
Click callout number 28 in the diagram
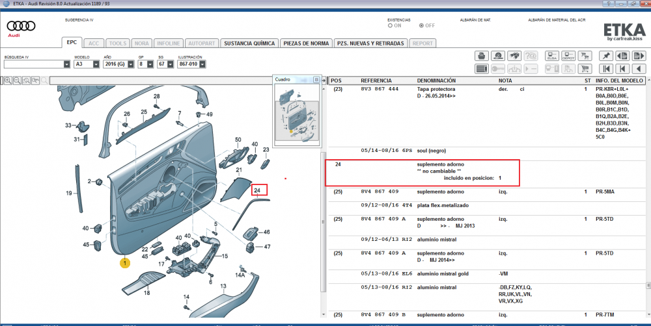tap(156, 96)
